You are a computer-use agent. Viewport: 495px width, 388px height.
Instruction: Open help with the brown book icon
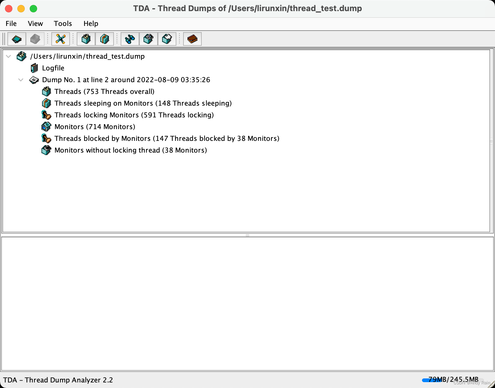pyautogui.click(x=192, y=39)
